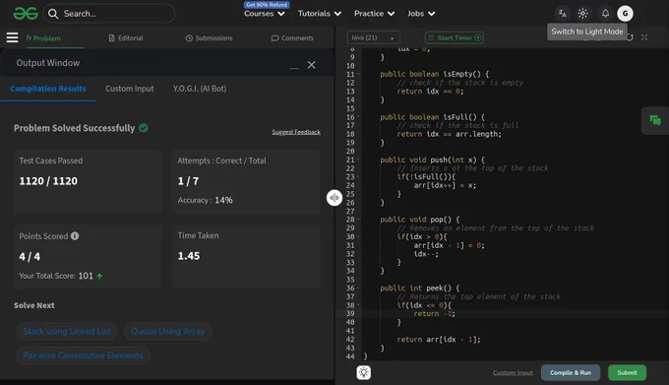This screenshot has height=385, width=669.
Task: Click Custom Input link below editor
Action: click(x=513, y=372)
